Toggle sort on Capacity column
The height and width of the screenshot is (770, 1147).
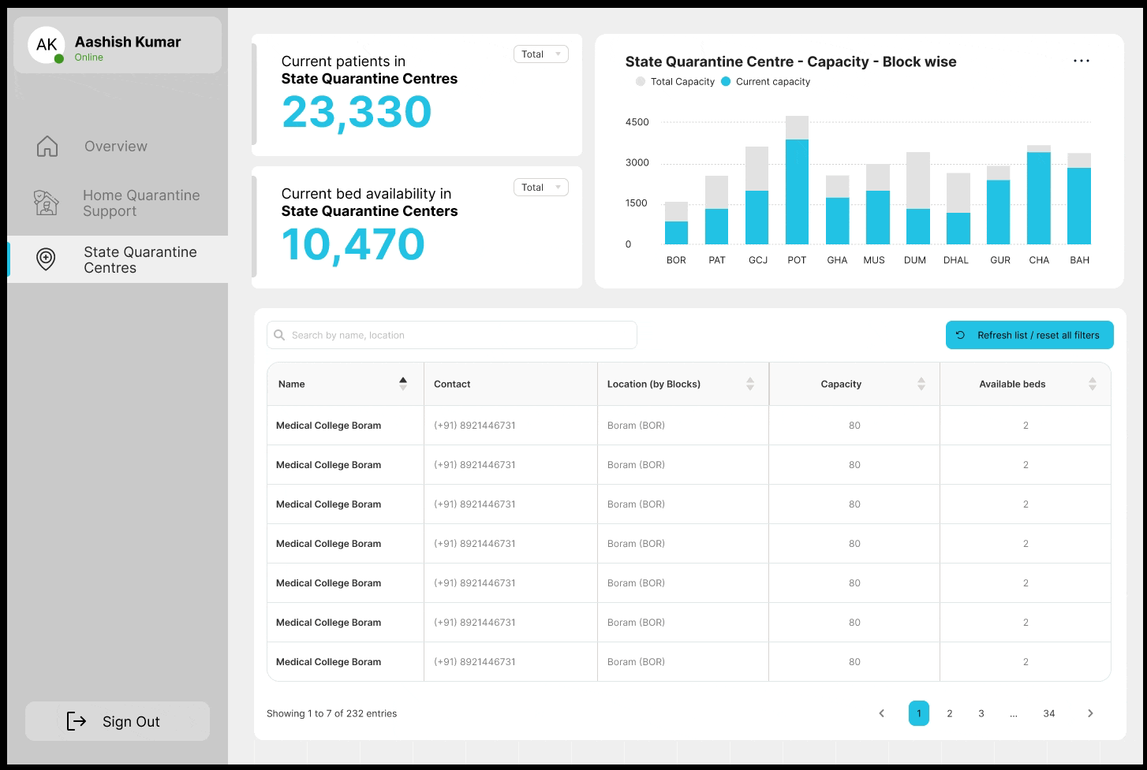tap(921, 384)
